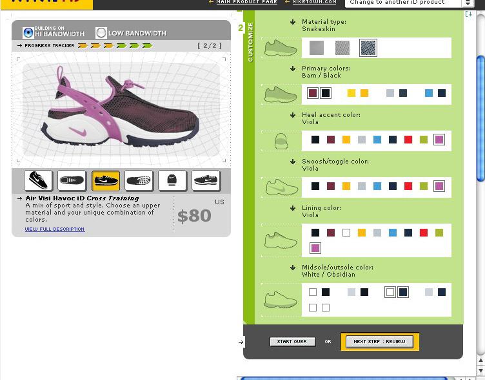
Task: Click the shoe zone icon beside Primary colors swatches
Action: (281, 94)
